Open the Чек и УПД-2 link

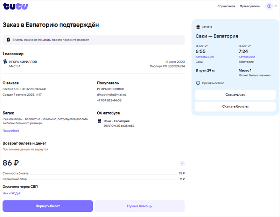click(12, 193)
